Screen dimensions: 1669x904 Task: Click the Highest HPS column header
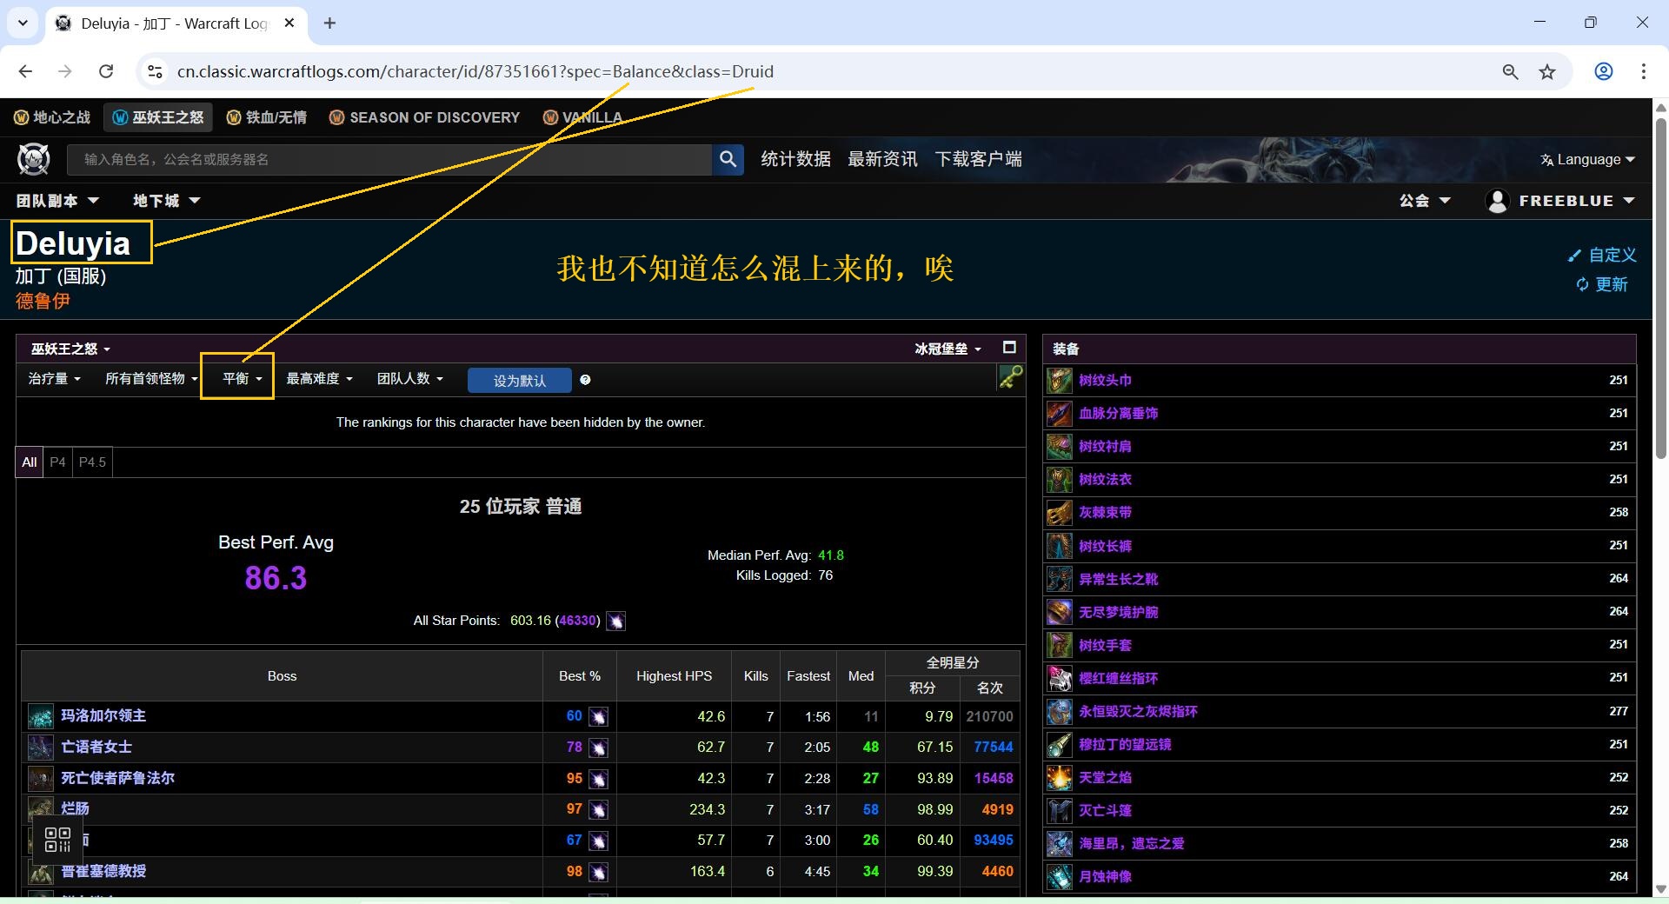click(674, 676)
